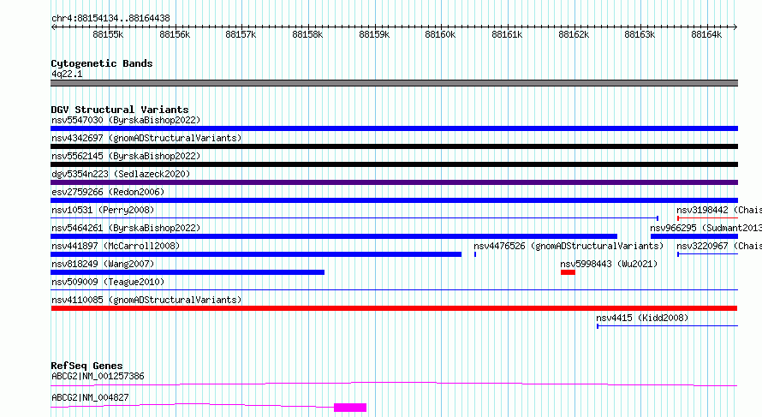Click the 88158k ruler position

pos(307,34)
